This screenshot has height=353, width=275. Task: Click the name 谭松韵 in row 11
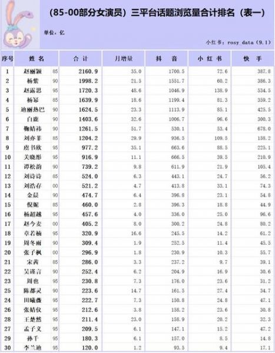point(33,166)
